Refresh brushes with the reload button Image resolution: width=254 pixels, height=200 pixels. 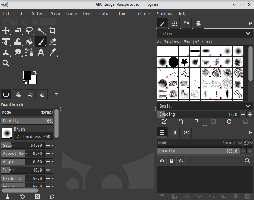click(x=229, y=121)
